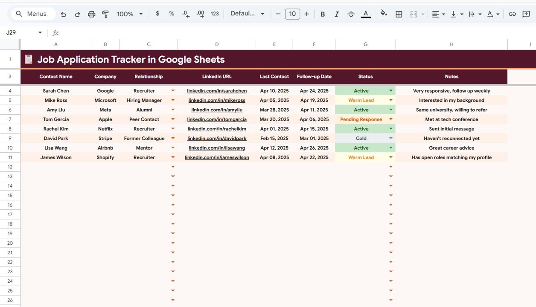Open the font dropdown showing Default
This screenshot has width=536, height=307.
(248, 14)
